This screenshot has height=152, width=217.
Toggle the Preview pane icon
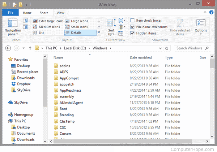pos(25,21)
